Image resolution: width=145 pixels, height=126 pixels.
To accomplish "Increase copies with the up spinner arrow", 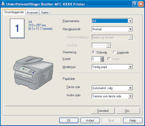I will (x=102, y=58).
